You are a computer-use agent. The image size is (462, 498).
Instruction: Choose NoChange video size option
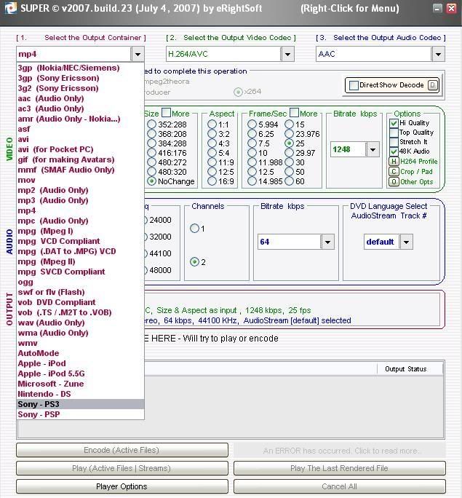(x=151, y=181)
